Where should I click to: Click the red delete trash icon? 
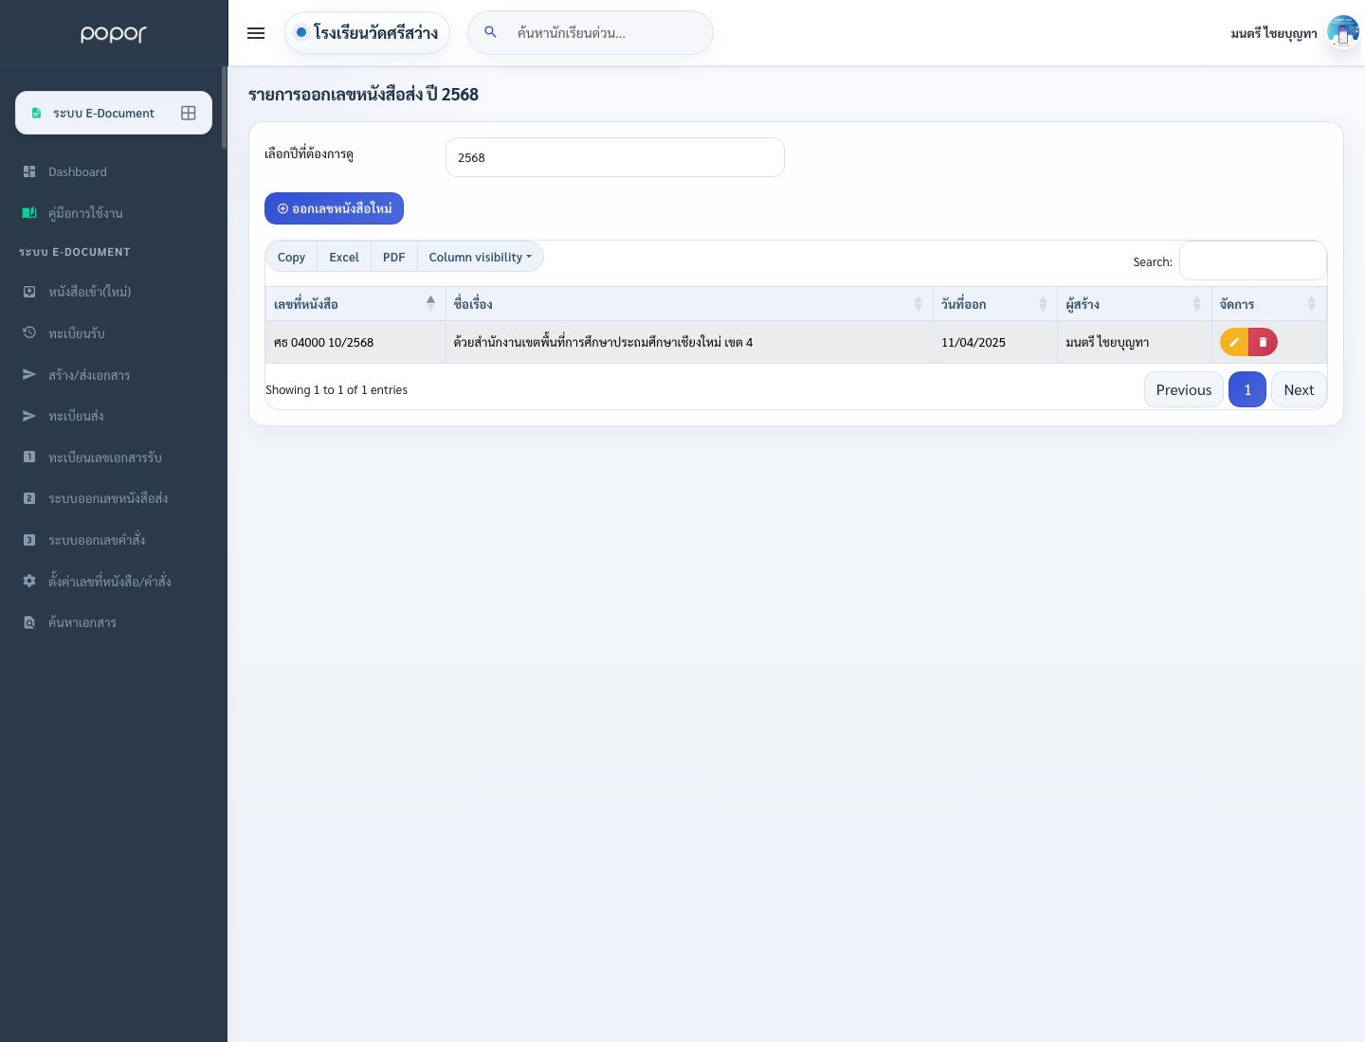1263,342
